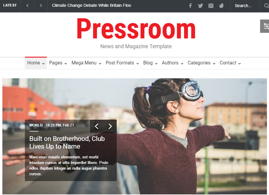Image resolution: width=269 pixels, height=195 pixels.
Task: Open 'Built on Brotherhood' article title
Action: 67,142
